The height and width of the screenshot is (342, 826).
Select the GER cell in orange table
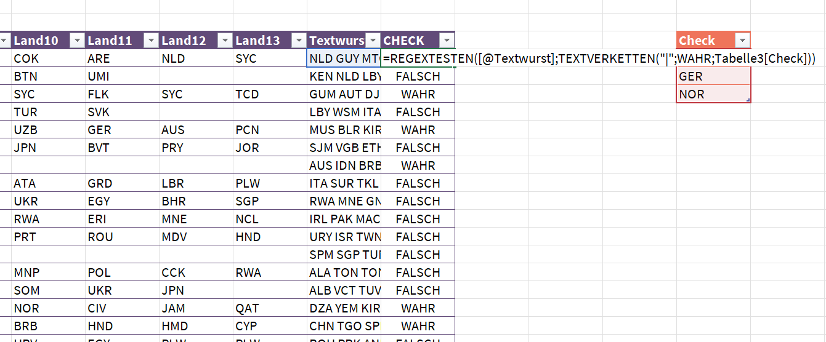[712, 77]
